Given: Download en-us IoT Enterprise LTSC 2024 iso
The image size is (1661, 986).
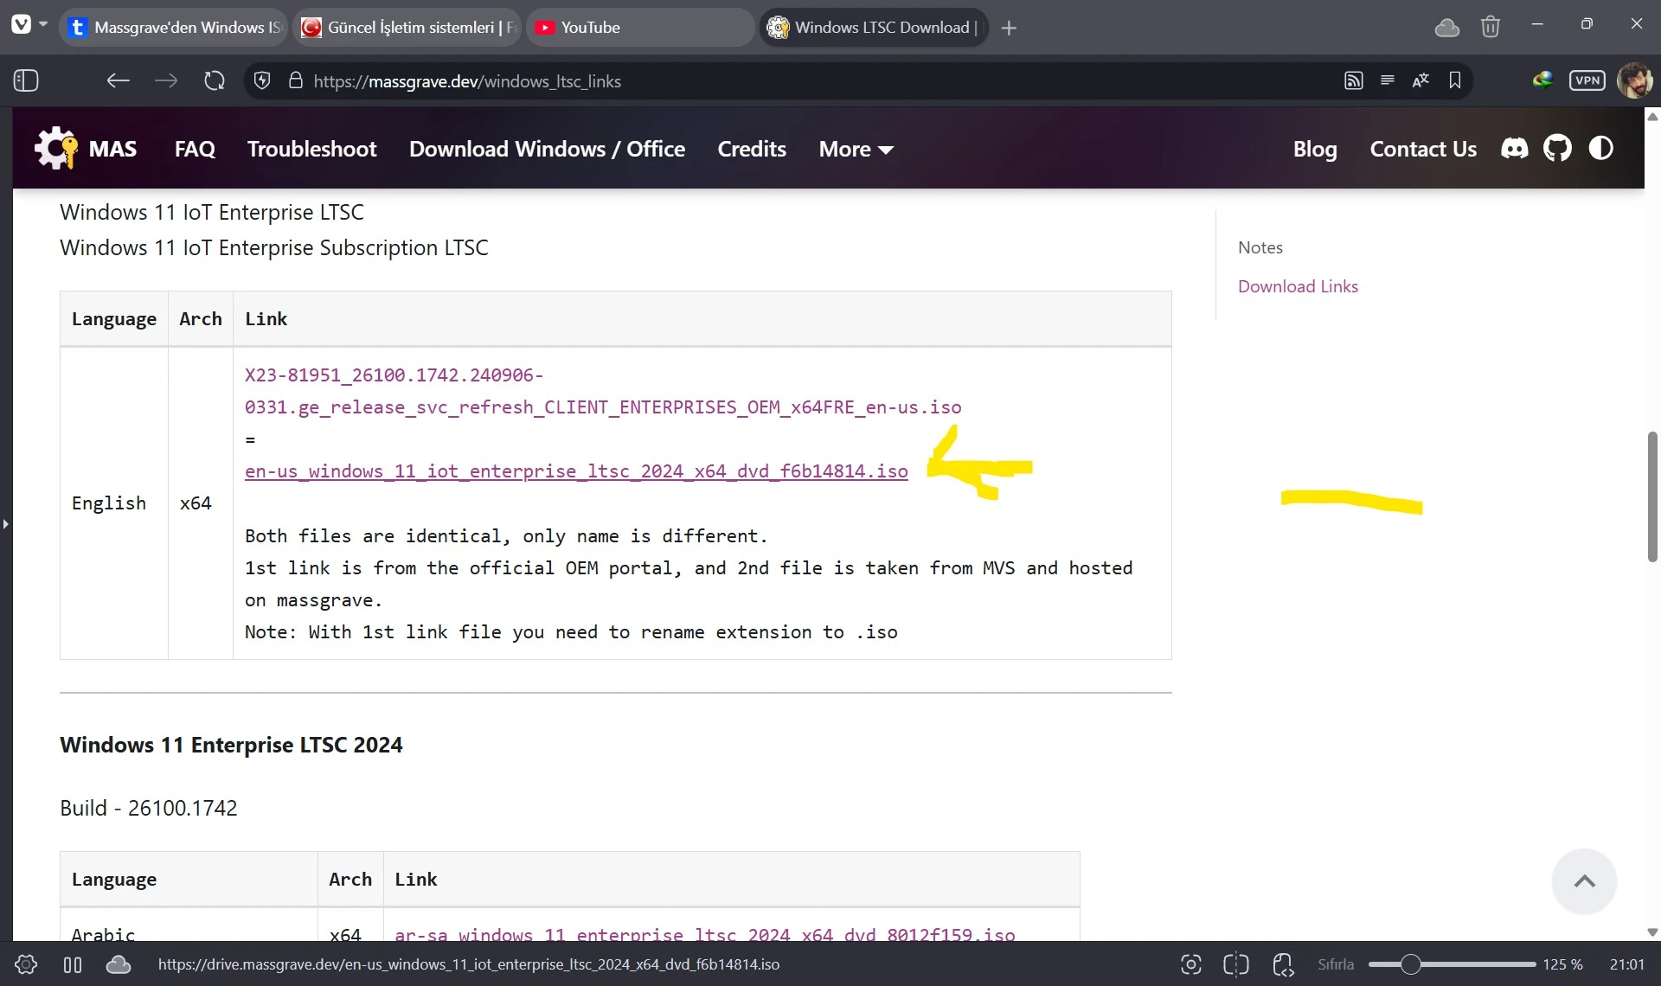Looking at the screenshot, I should [x=576, y=471].
